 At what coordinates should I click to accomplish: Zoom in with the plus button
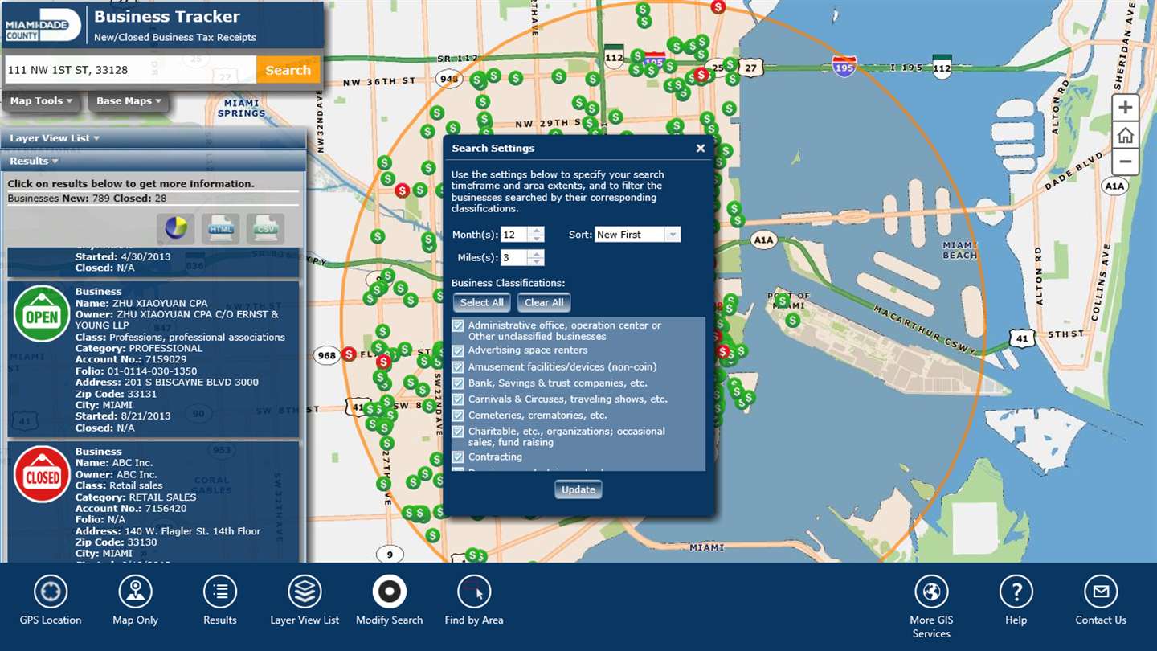click(1125, 108)
